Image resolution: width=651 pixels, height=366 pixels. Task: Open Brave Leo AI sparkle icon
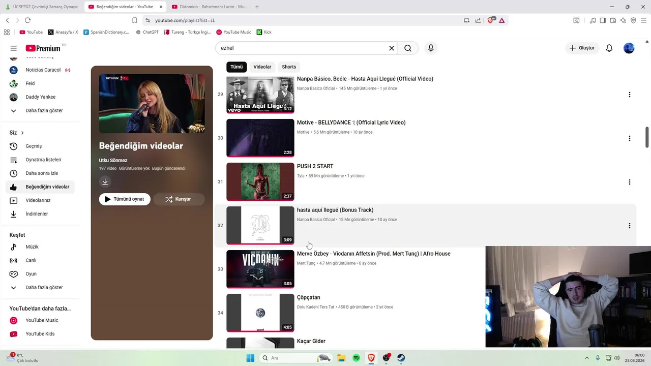point(623,20)
